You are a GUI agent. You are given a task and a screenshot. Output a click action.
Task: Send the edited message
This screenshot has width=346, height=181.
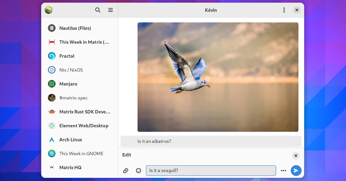point(296,170)
